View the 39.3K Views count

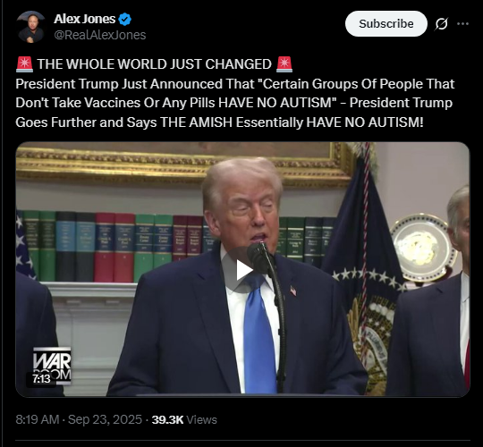tap(184, 419)
